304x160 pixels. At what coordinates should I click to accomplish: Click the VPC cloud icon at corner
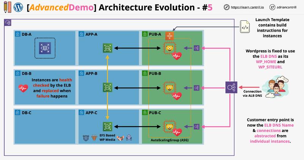tap(8, 22)
